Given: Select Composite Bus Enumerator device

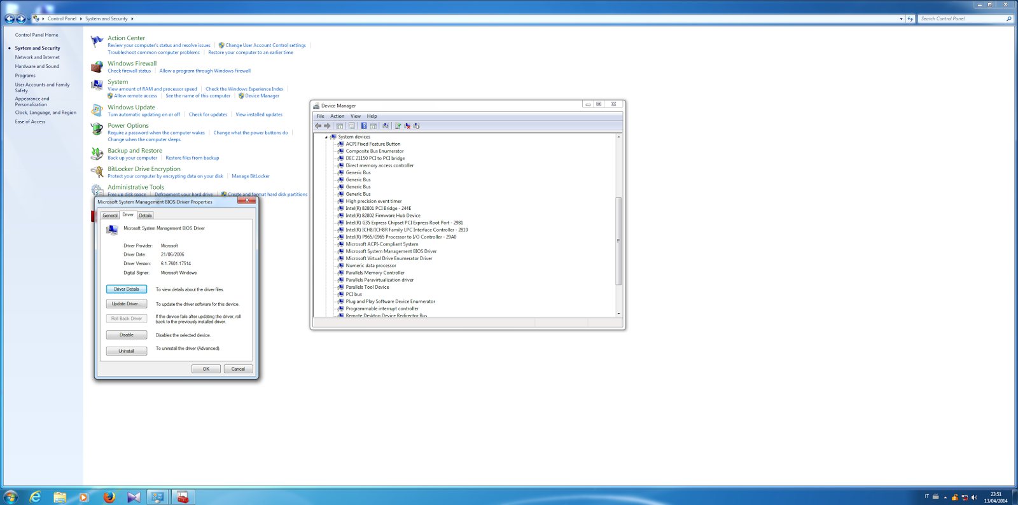Looking at the screenshot, I should click(x=375, y=151).
